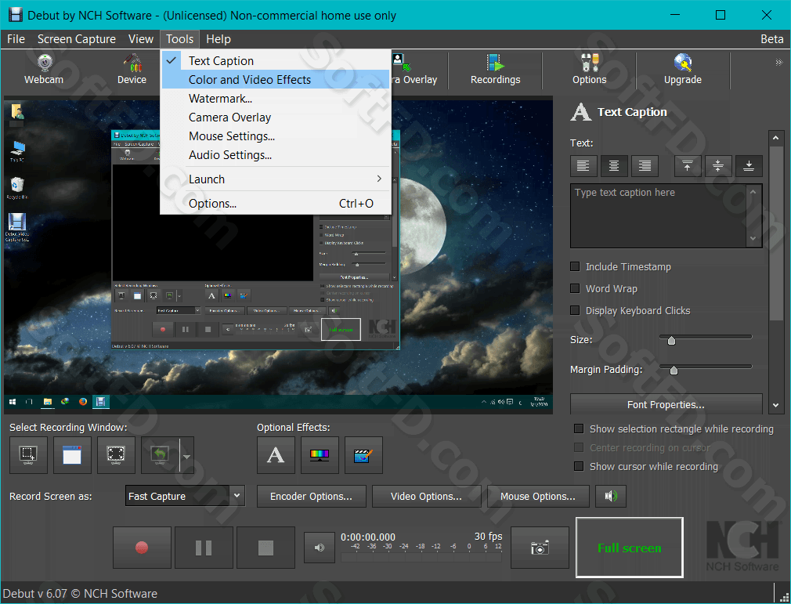Viewport: 791px width, 604px height.
Task: Expand the toolbar overflow chevron
Action: coord(779,63)
